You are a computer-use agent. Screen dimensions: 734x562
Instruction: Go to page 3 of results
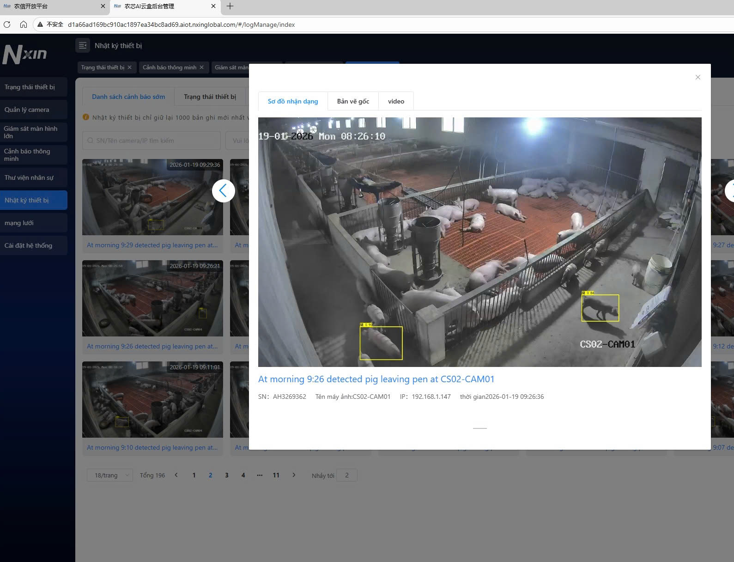point(227,475)
